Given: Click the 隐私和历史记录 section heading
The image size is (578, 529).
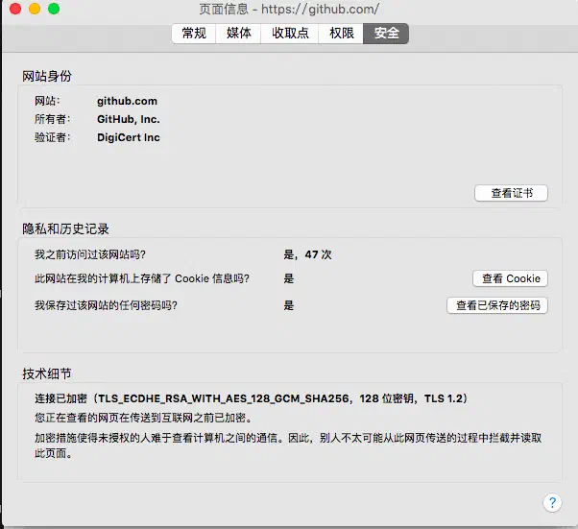Looking at the screenshot, I should (x=65, y=228).
